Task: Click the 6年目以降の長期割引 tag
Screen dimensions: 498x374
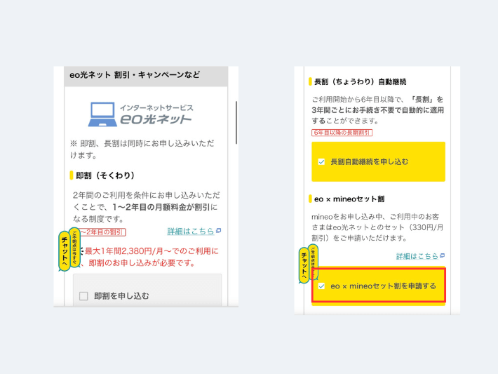Action: point(342,133)
